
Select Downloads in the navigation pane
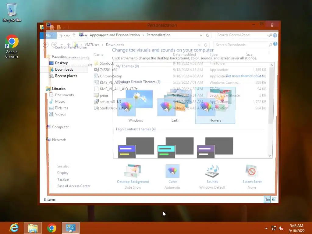64,69
